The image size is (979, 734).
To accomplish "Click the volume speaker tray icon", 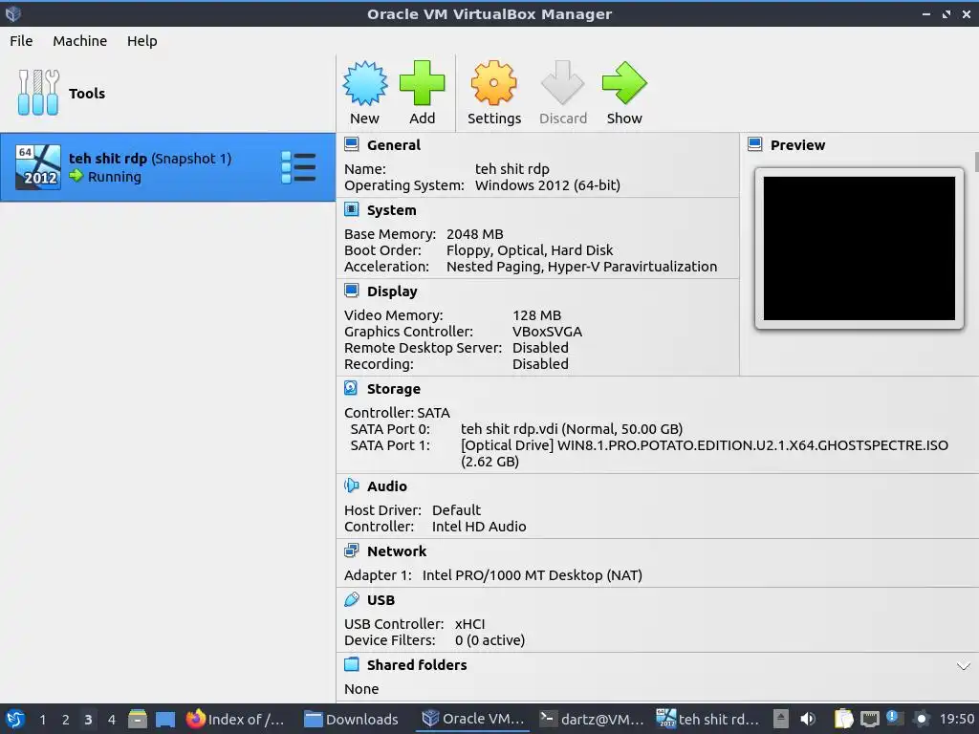I will click(807, 719).
